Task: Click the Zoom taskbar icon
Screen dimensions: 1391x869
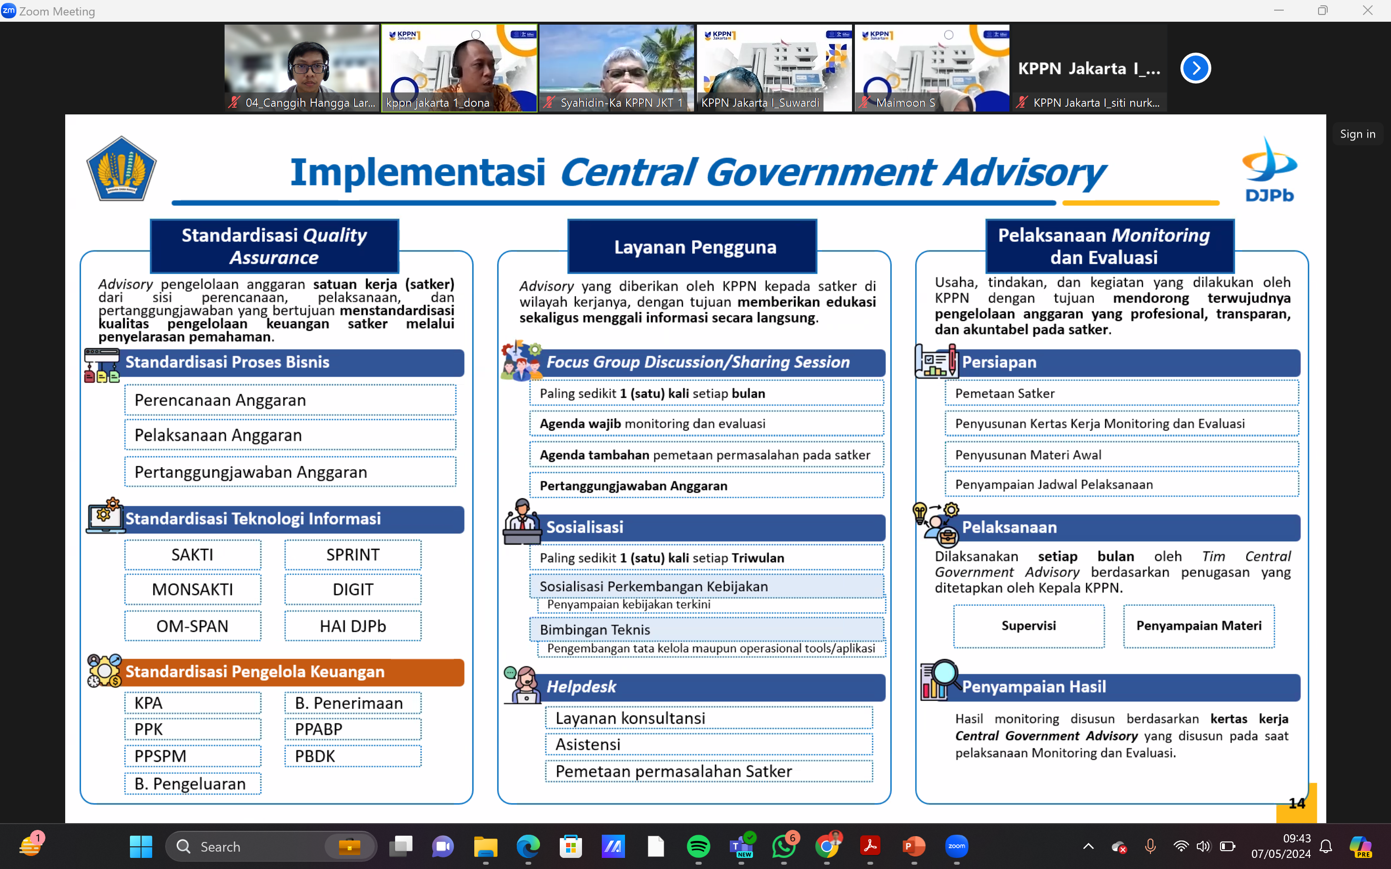Action: coord(956,846)
